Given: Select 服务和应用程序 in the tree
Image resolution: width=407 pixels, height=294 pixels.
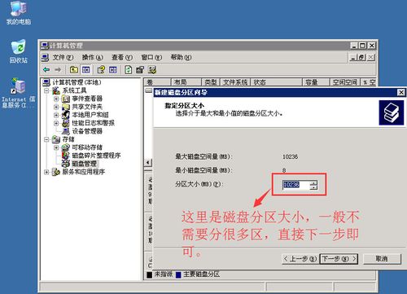Looking at the screenshot, I should pos(84,172).
